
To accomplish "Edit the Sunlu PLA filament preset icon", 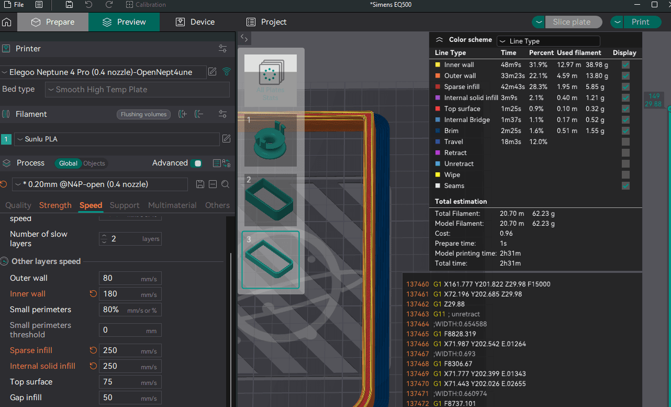I will pyautogui.click(x=226, y=139).
